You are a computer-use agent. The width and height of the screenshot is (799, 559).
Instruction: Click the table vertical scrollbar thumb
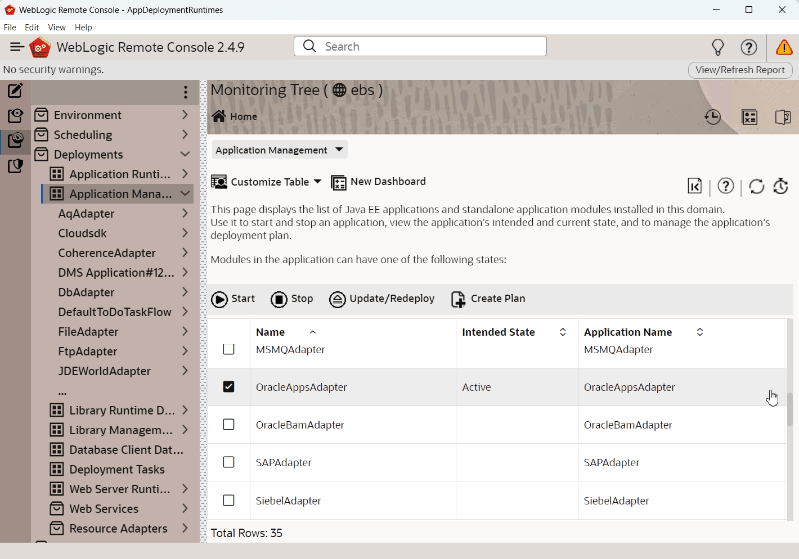[x=789, y=409]
